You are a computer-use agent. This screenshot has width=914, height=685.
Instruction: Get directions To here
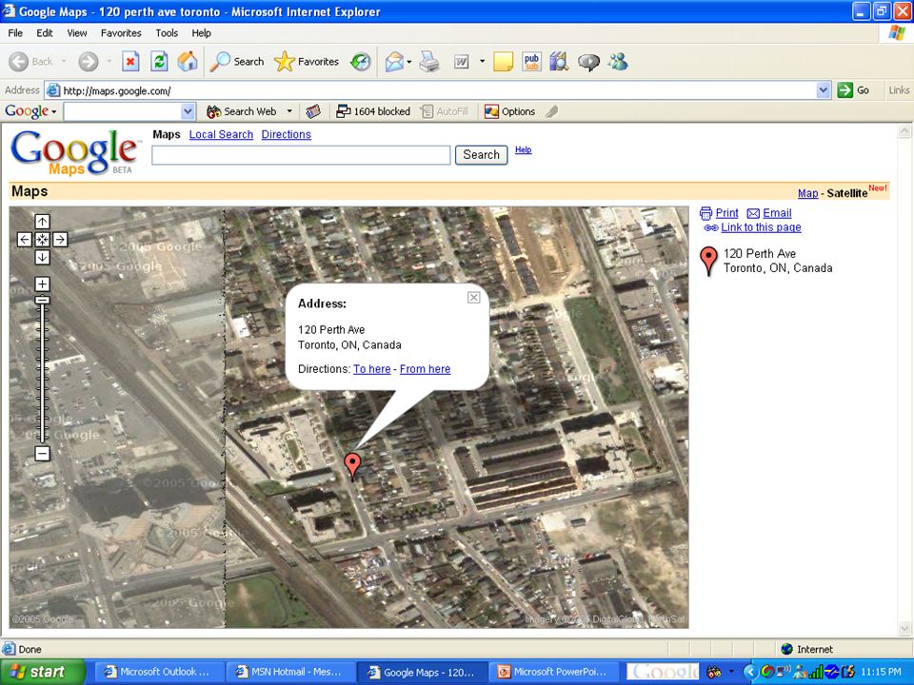tap(372, 369)
